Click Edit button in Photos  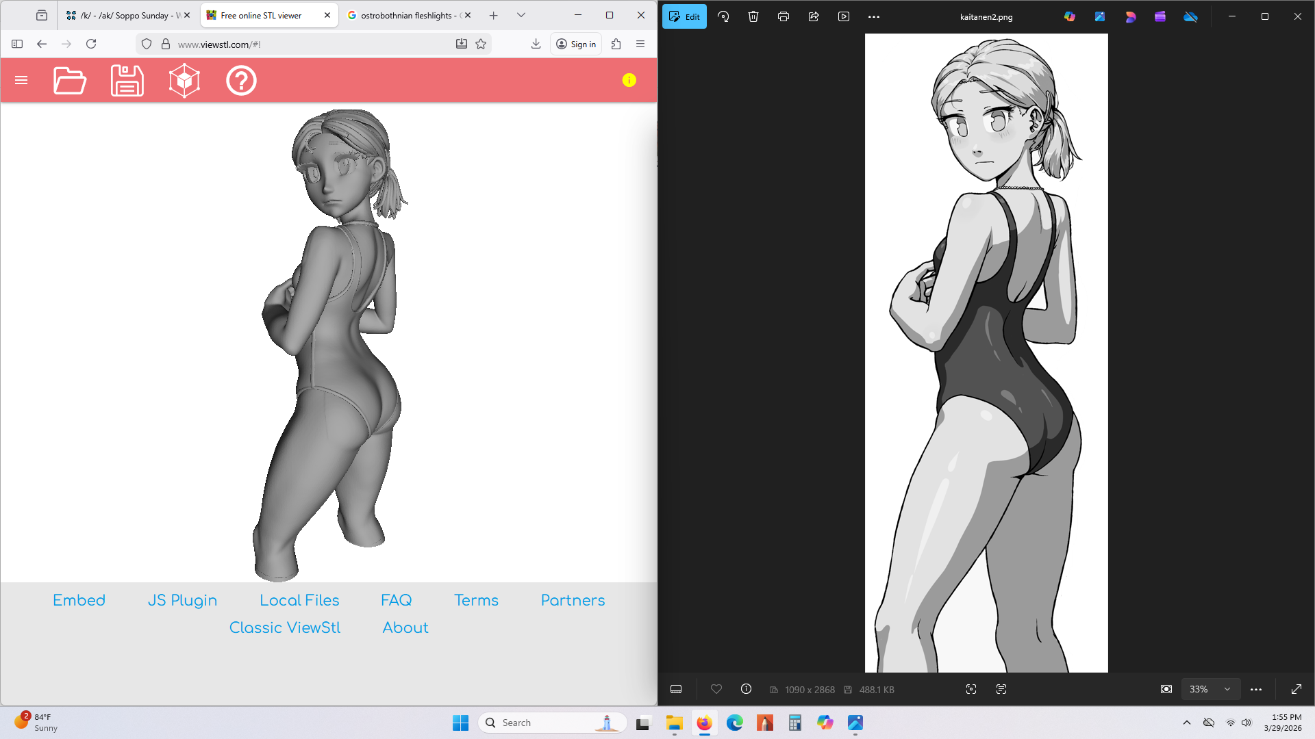pos(684,16)
